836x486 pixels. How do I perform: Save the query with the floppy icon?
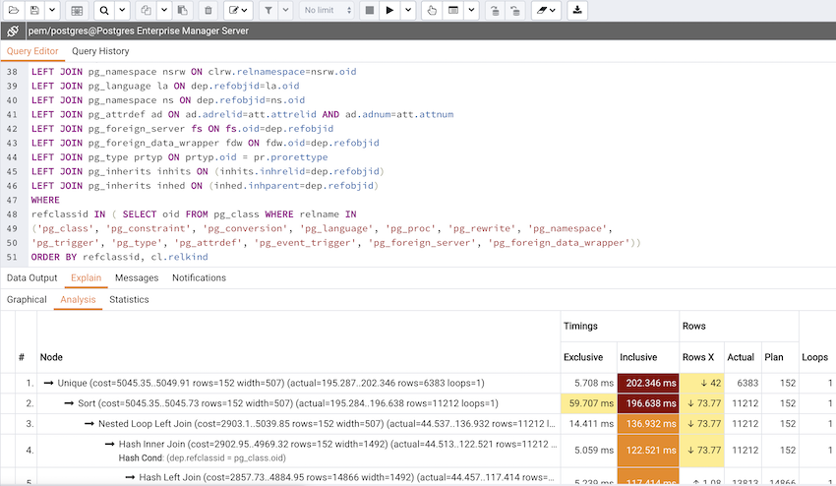pos(34,10)
